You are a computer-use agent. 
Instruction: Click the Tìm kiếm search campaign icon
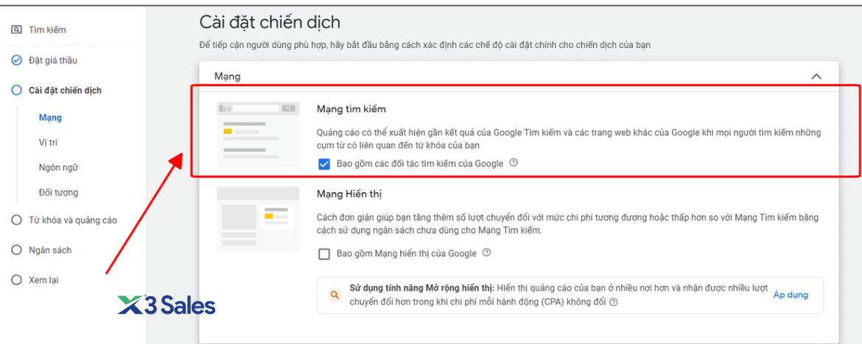tap(16, 29)
